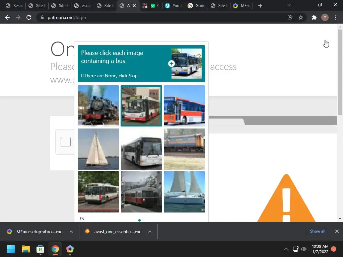Bookmark this page with the star
343x257 pixels.
301,17
